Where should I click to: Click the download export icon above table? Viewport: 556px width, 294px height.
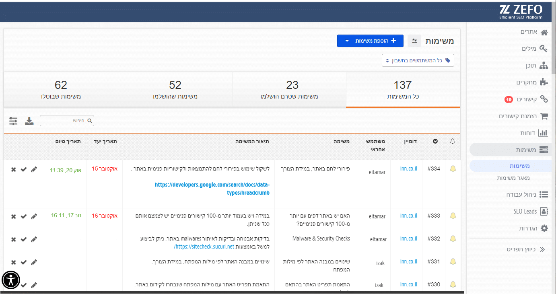click(29, 121)
